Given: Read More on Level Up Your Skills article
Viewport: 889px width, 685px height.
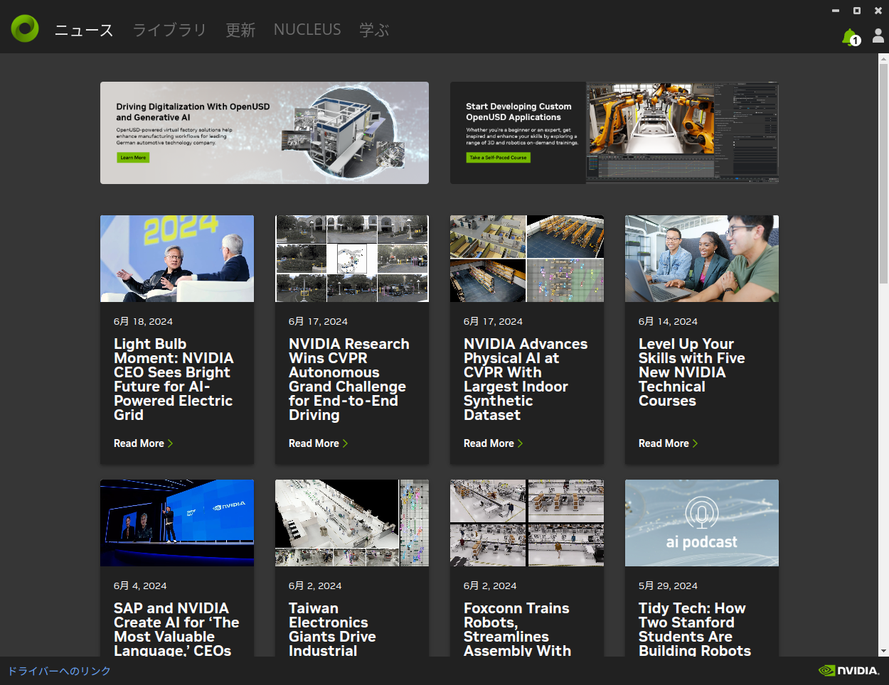Looking at the screenshot, I should 668,443.
